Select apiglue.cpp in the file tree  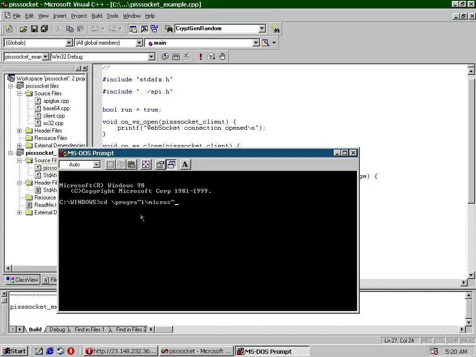pyautogui.click(x=56, y=101)
